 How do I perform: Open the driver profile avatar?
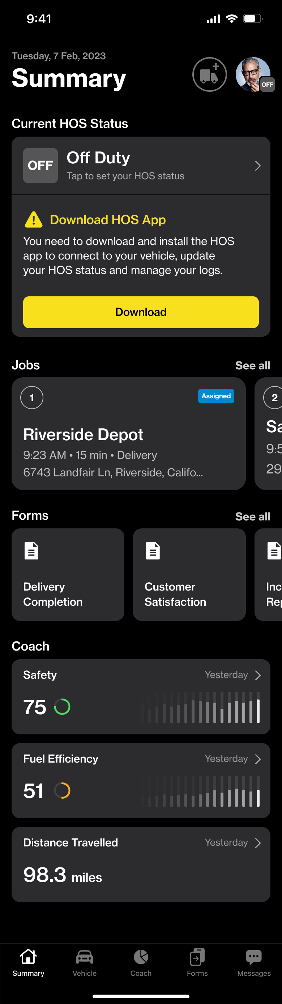[253, 74]
